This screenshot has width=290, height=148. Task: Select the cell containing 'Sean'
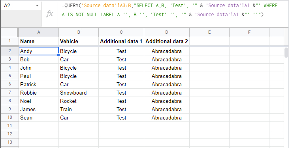click(39, 118)
